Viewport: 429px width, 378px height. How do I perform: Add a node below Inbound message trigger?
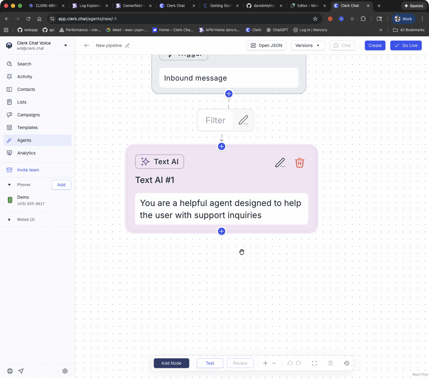coord(229,94)
